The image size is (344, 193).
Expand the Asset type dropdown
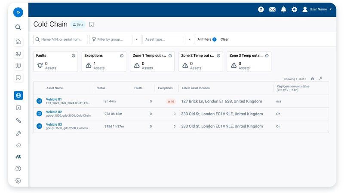[x=190, y=39]
